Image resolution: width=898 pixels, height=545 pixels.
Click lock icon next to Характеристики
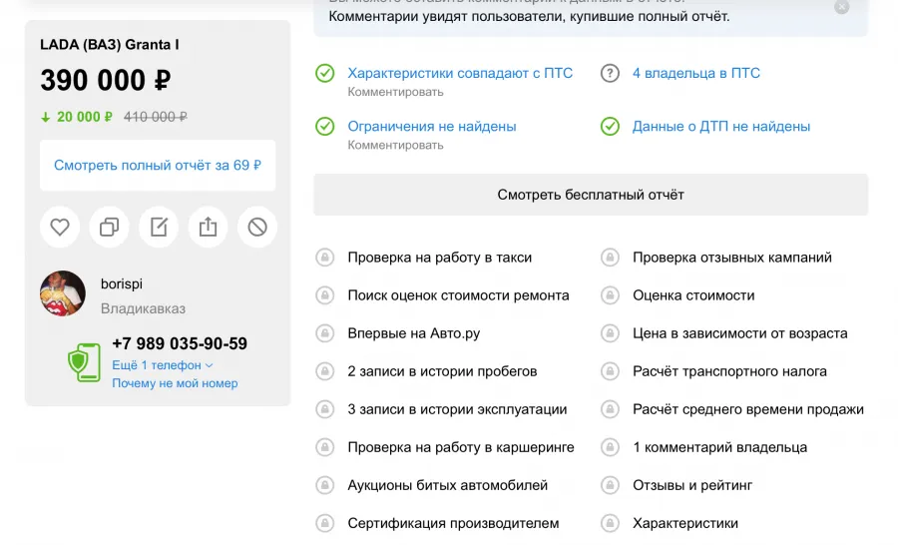click(x=610, y=523)
